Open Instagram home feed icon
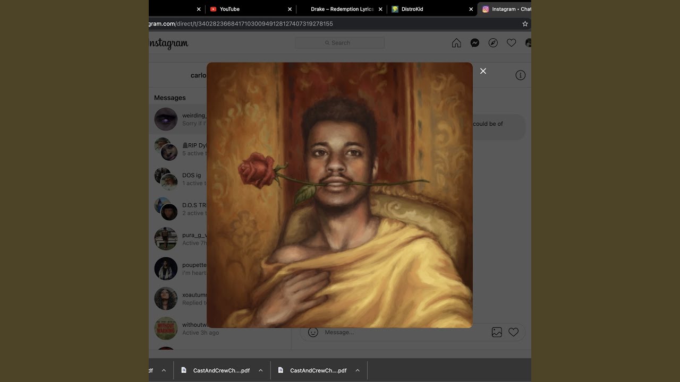Viewport: 680px width, 382px height. point(456,43)
